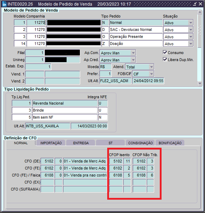Image resolution: width=205 pixels, height=213 pixels.
Task: Open the Atend. Total dropdown
Action: click(151, 67)
